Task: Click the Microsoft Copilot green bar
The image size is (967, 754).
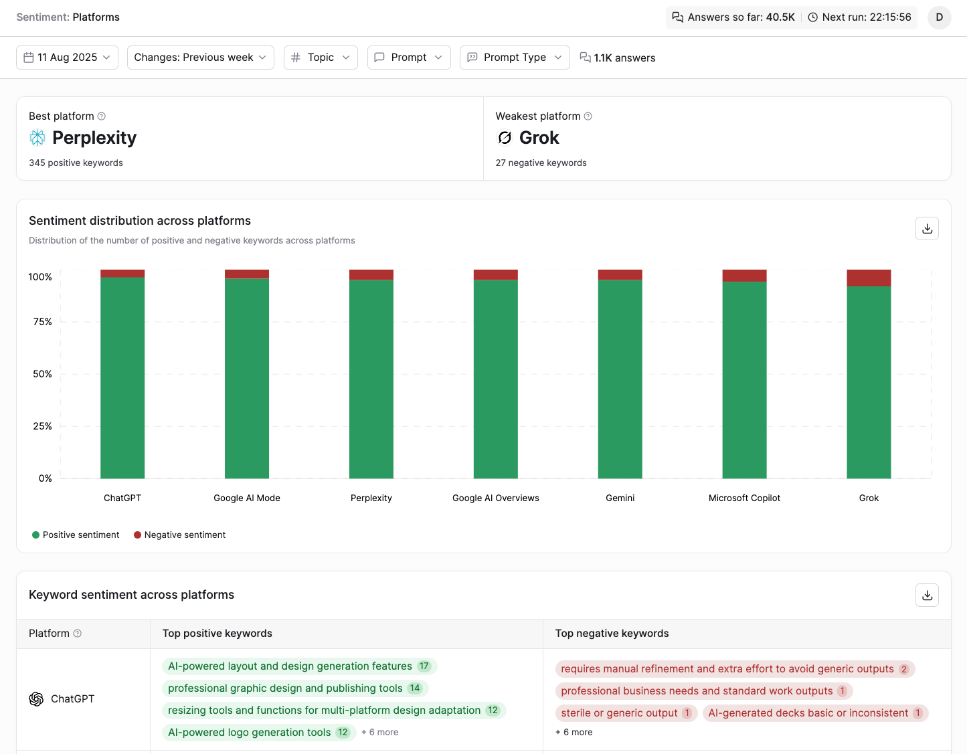Action: point(744,380)
